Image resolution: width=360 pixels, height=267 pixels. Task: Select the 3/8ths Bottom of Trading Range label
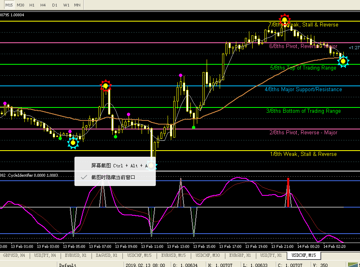point(303,111)
